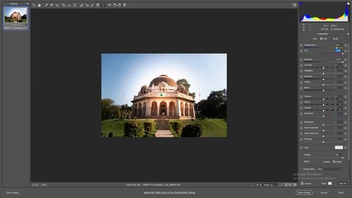
Task: Rotate image counterclockwise
Action: coord(115,5)
